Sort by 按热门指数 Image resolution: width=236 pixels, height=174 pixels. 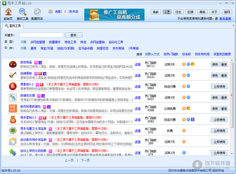pyautogui.click(x=171, y=54)
